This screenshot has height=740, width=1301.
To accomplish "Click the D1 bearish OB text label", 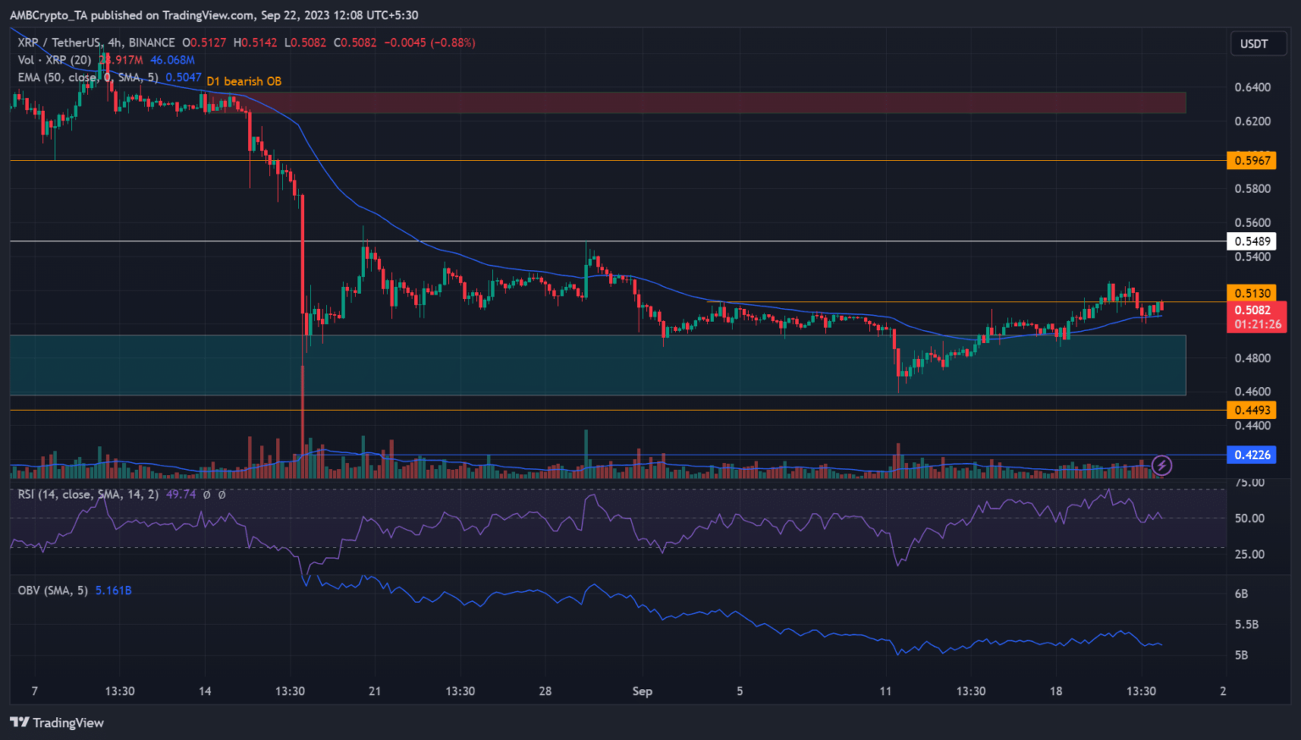I will tap(244, 81).
